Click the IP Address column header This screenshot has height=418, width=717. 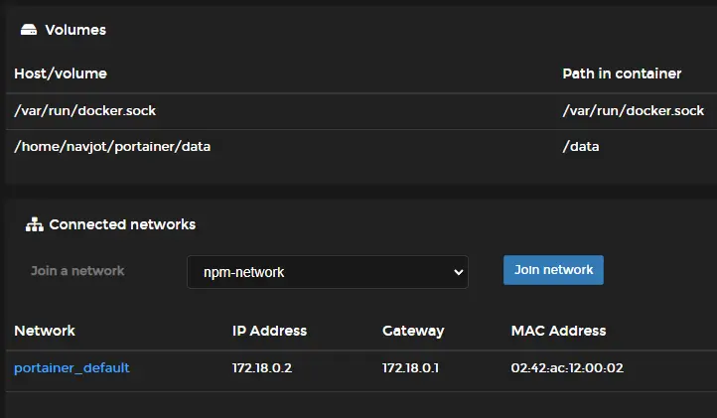(269, 331)
